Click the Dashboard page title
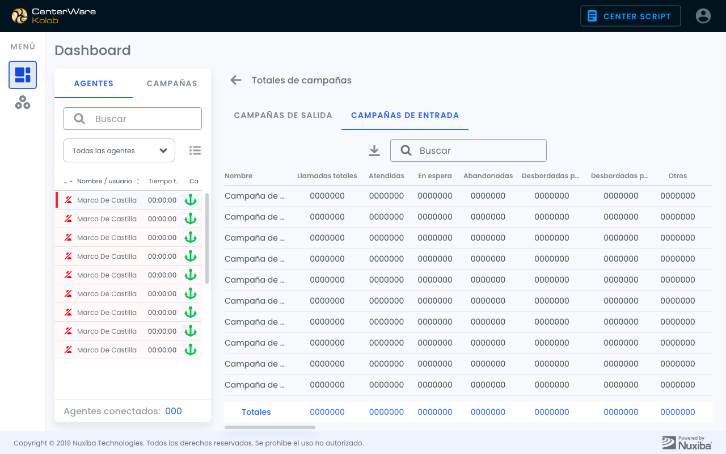726x454 pixels. pos(92,51)
